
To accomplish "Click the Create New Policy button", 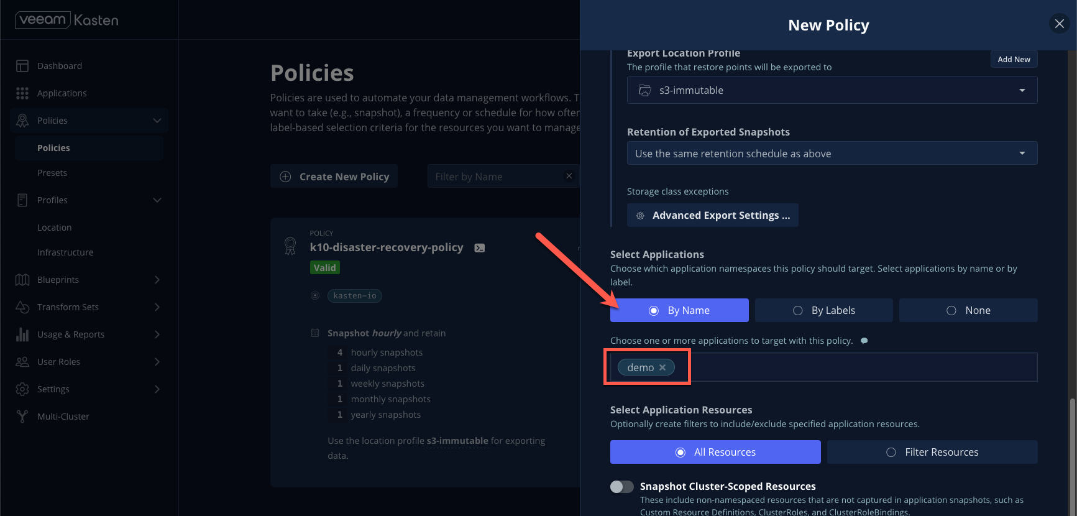I will 334,177.
